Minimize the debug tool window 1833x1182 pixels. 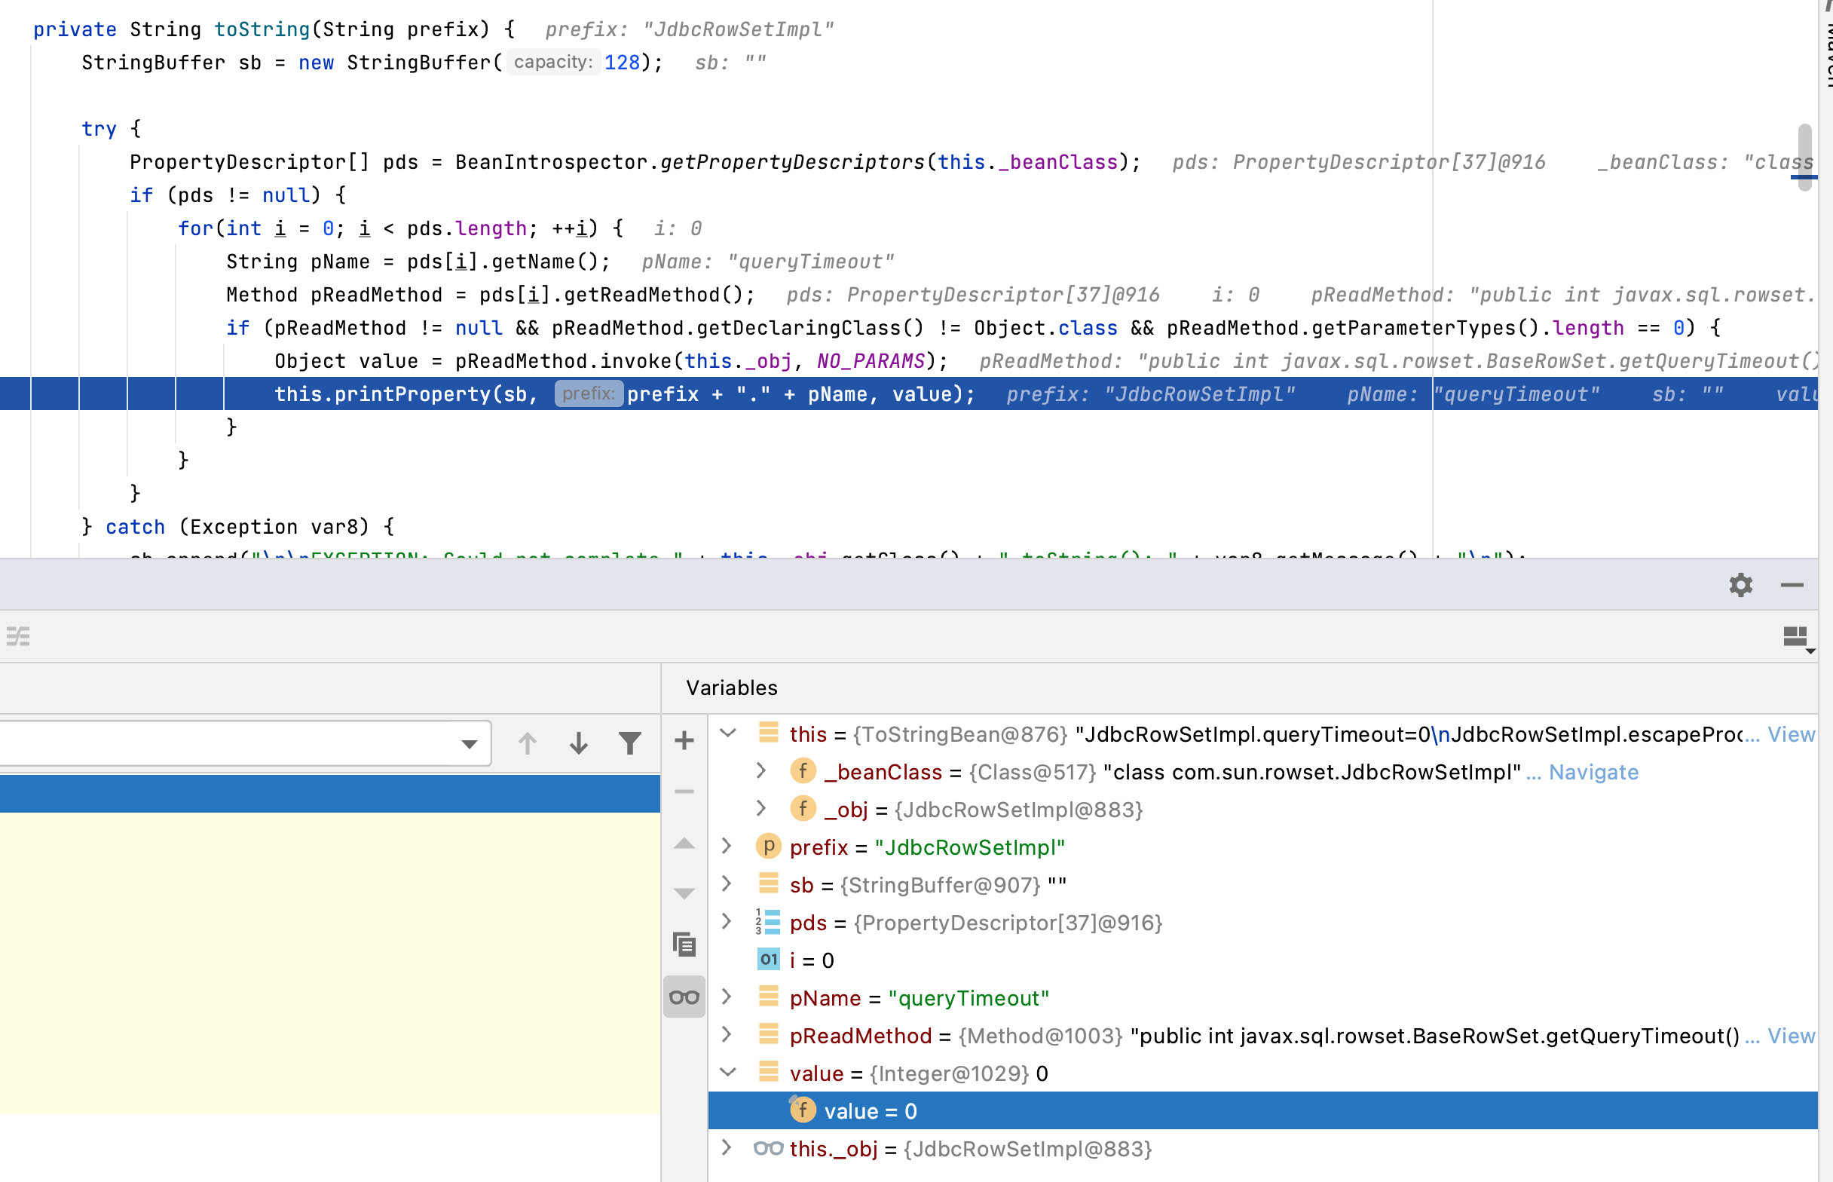(x=1792, y=585)
